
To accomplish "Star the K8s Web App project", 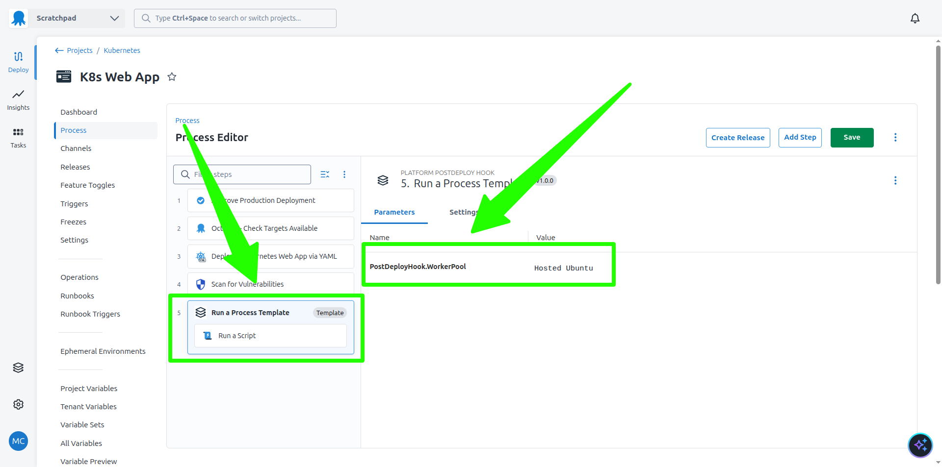I will point(172,76).
